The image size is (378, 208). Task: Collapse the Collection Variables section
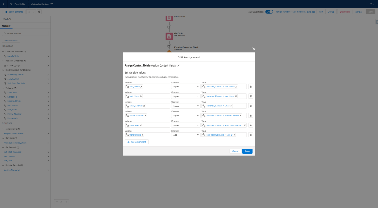tap(3, 51)
